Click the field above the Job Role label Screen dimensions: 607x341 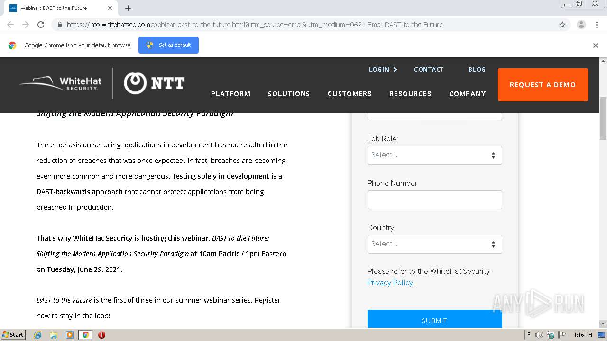tap(434, 116)
